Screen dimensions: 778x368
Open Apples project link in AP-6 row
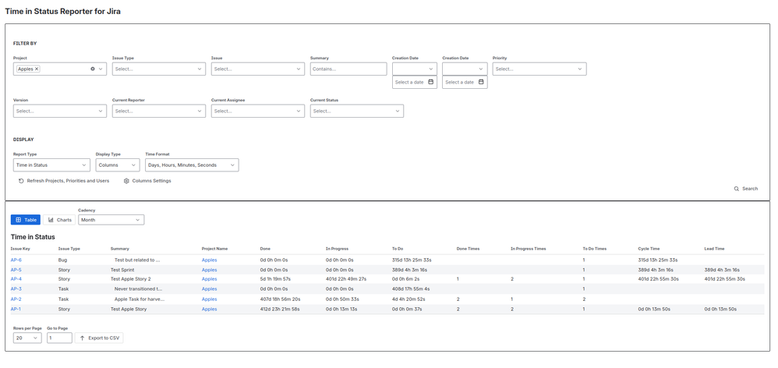(x=210, y=260)
